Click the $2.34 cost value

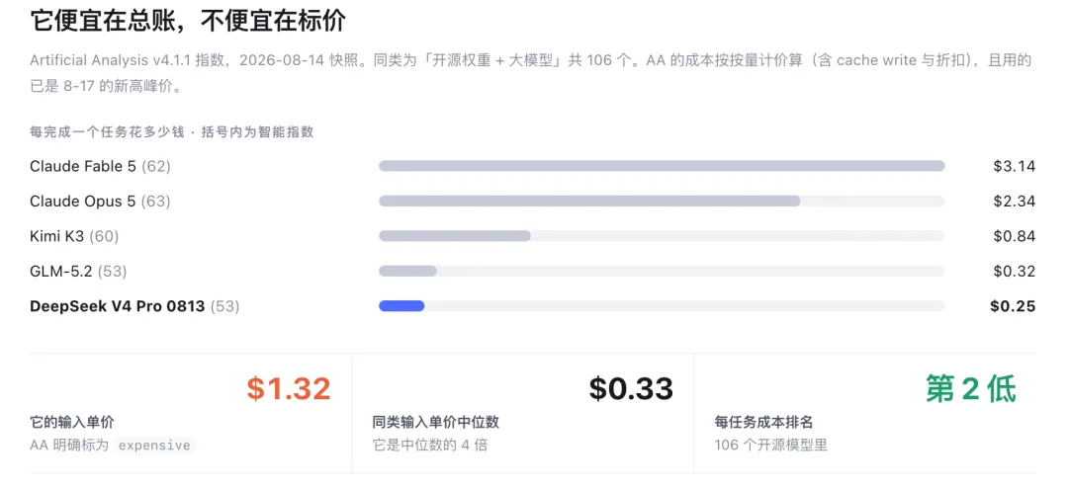coord(1015,202)
